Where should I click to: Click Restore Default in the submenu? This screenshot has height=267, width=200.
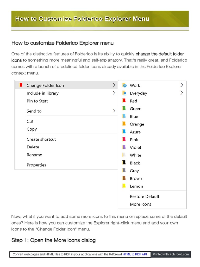pos(144,197)
